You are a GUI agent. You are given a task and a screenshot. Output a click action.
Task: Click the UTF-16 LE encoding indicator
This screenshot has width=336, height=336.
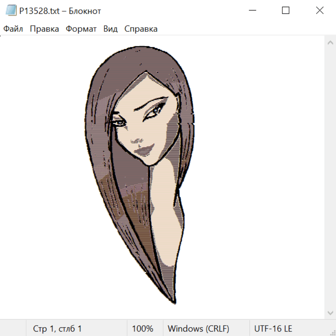(x=273, y=329)
